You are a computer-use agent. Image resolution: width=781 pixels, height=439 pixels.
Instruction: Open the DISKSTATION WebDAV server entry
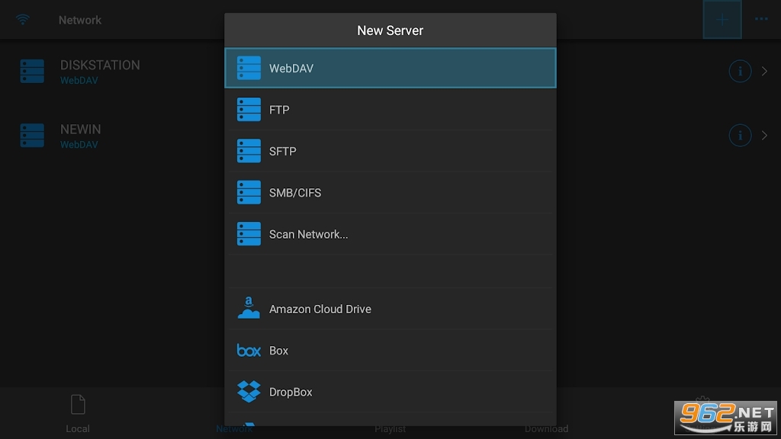tap(99, 72)
